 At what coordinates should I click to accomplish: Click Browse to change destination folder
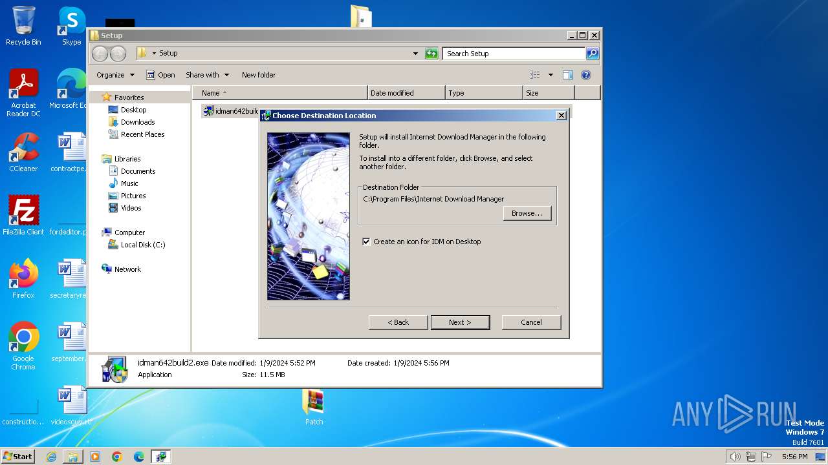[527, 213]
